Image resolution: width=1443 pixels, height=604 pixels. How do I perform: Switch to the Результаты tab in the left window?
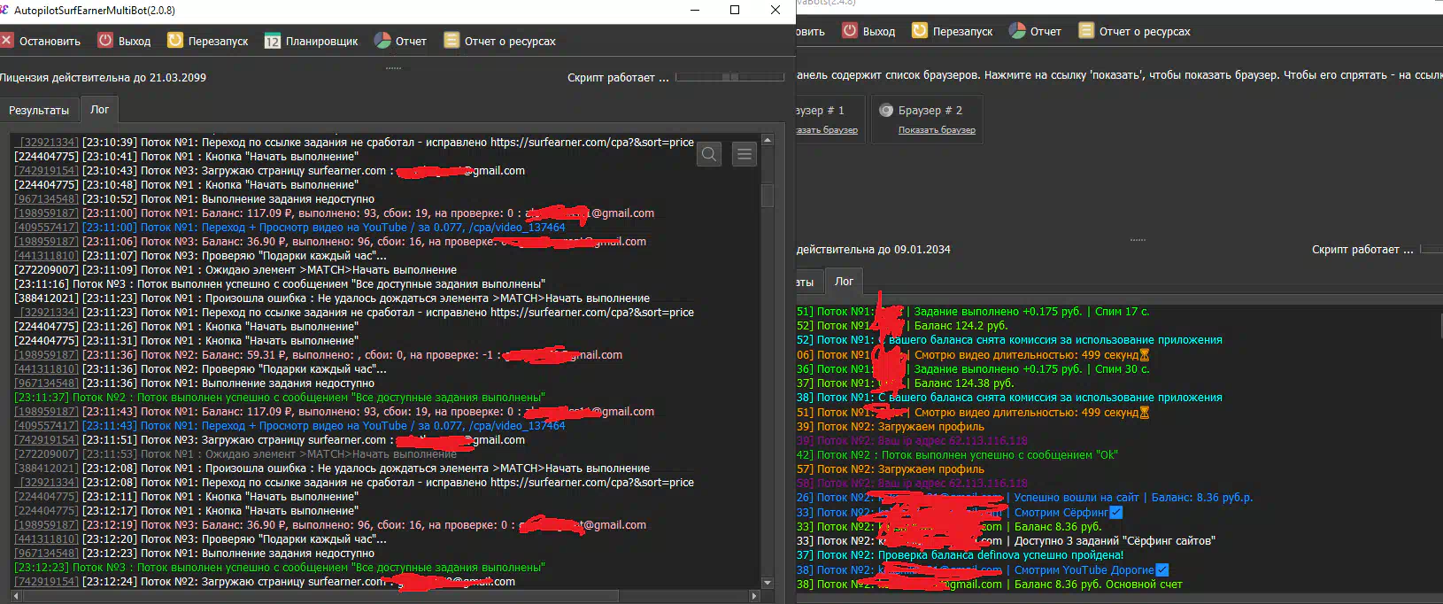pos(39,110)
